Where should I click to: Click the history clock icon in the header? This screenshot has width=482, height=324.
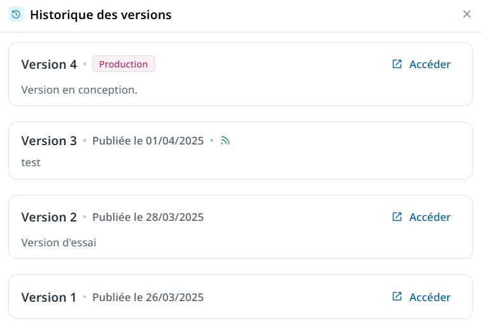[x=16, y=15]
